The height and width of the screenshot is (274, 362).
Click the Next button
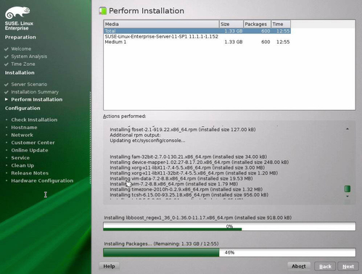(x=348, y=266)
